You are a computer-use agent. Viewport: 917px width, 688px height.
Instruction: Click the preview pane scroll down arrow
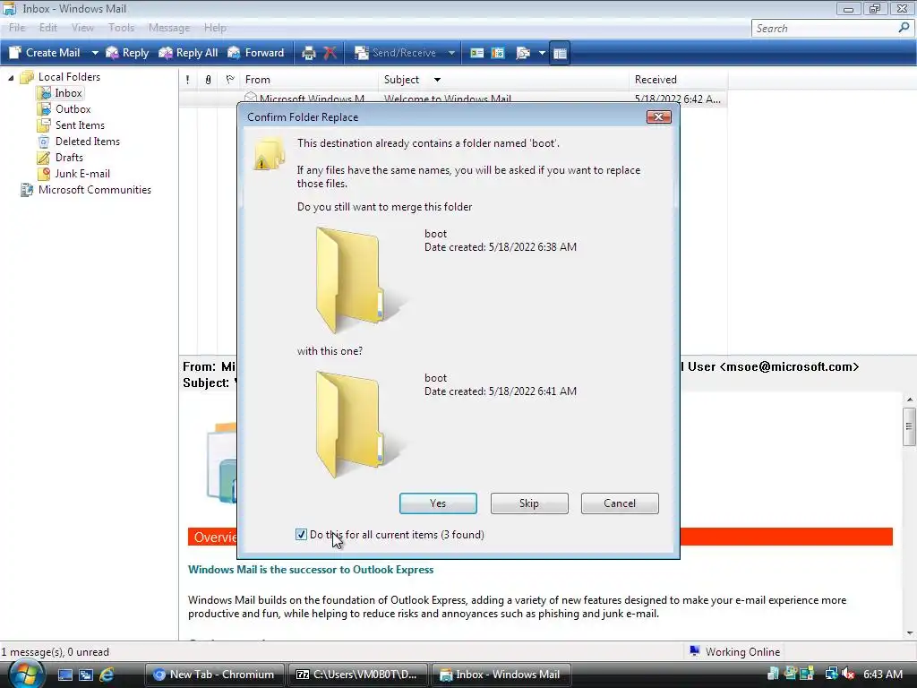tap(910, 633)
